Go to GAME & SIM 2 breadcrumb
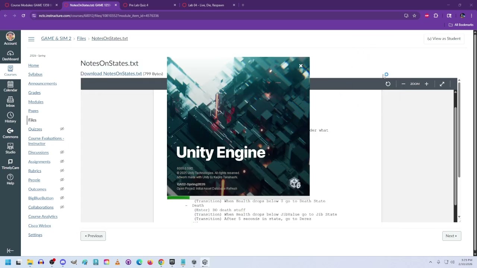This screenshot has width=477, height=268. (x=56, y=39)
